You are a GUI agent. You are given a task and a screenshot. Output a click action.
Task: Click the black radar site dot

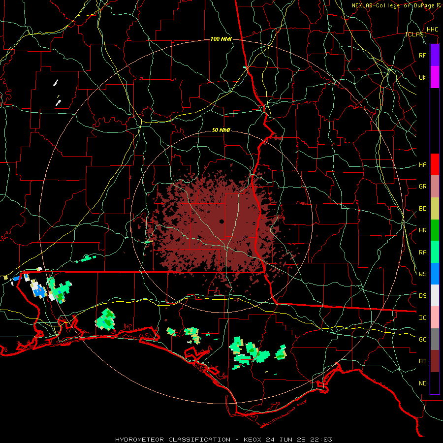pyautogui.click(x=221, y=221)
